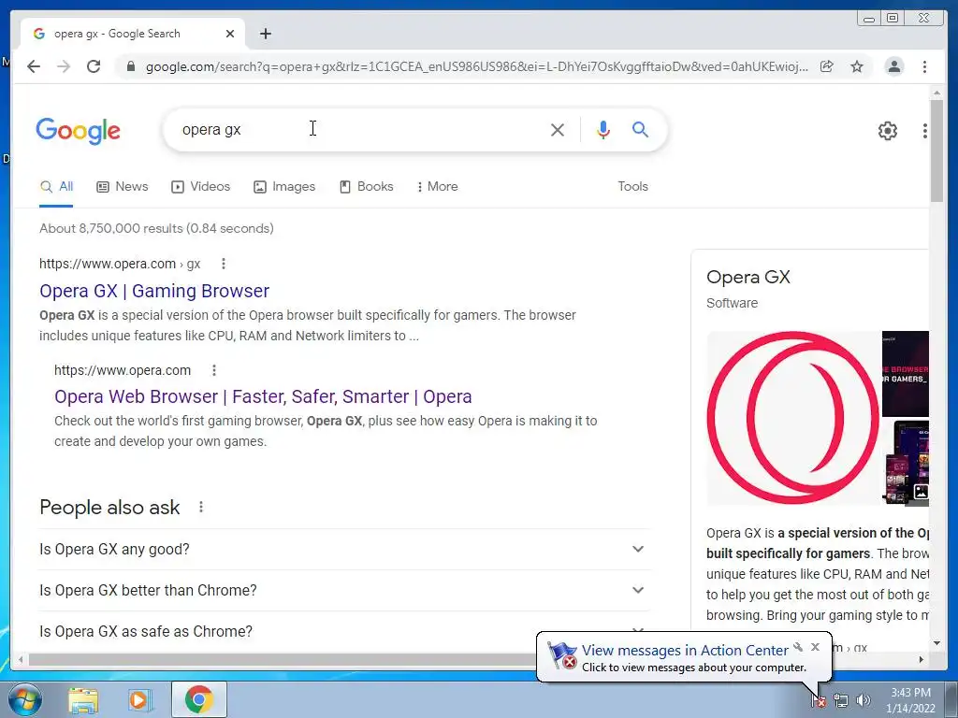Click the Google logo
Screen dimensions: 958x718
click(x=79, y=130)
